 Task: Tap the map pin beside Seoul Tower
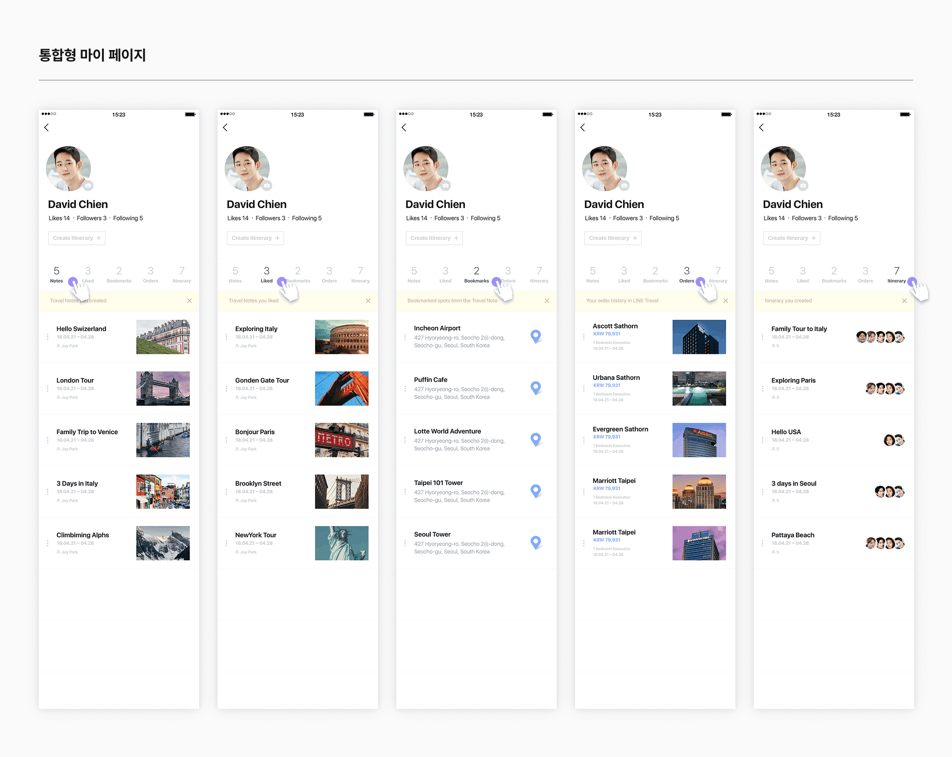point(535,542)
